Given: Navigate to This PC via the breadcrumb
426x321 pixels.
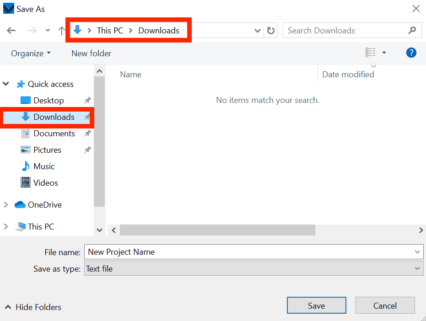Looking at the screenshot, I should (x=110, y=30).
